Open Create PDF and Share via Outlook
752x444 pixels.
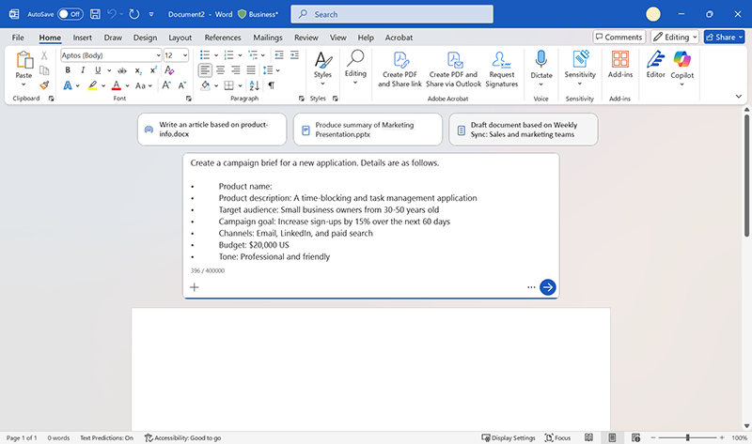(x=453, y=69)
